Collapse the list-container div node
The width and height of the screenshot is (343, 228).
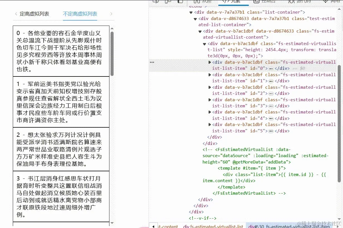(x=191, y=12)
